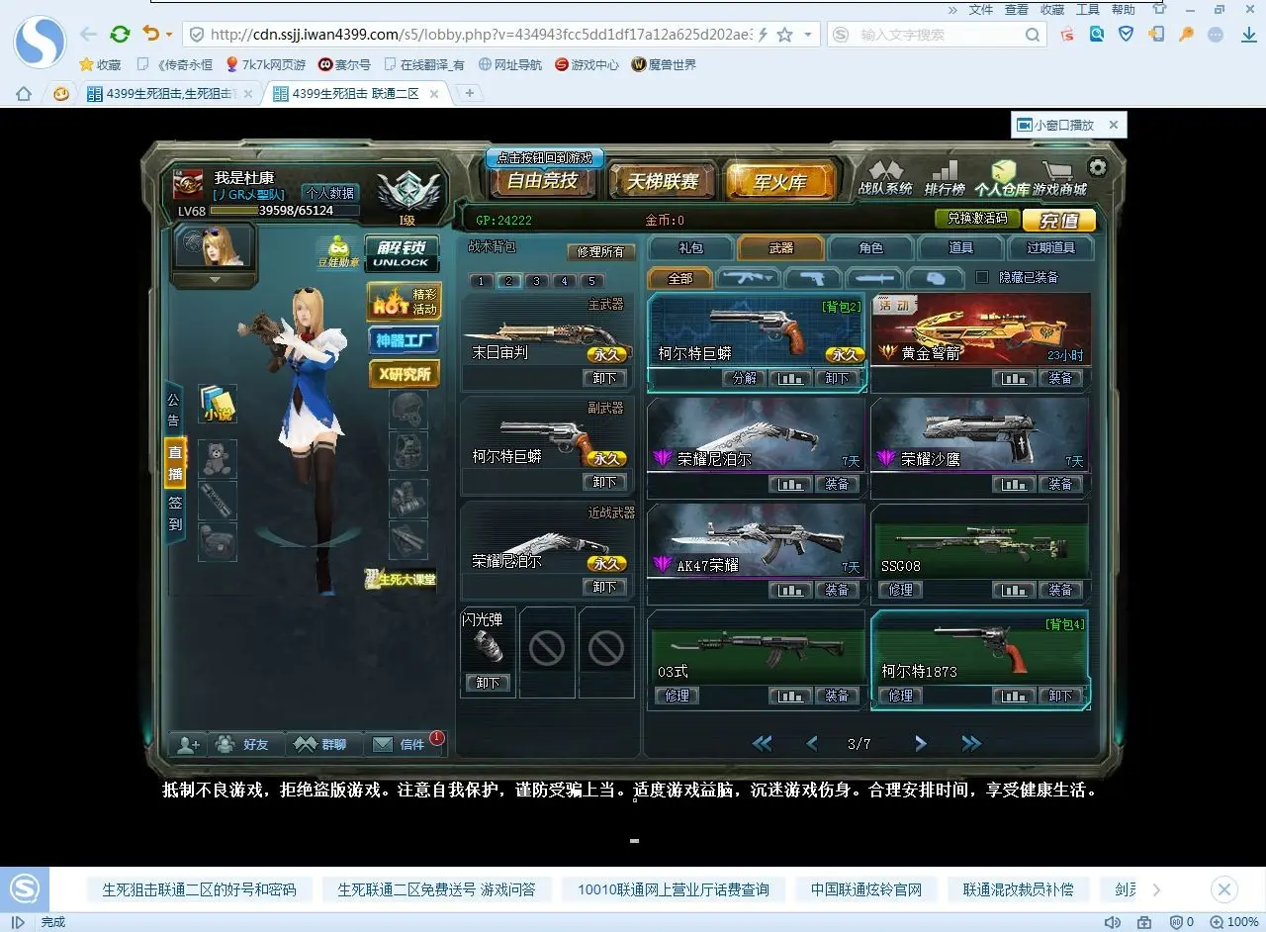Click the browser refresh icon
The width and height of the screenshot is (1266, 932).
120,34
